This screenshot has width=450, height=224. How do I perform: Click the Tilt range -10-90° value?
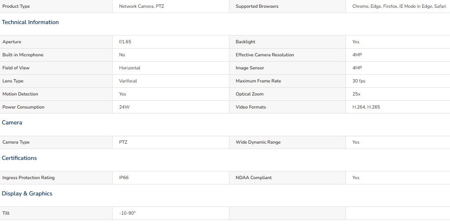pyautogui.click(x=127, y=213)
